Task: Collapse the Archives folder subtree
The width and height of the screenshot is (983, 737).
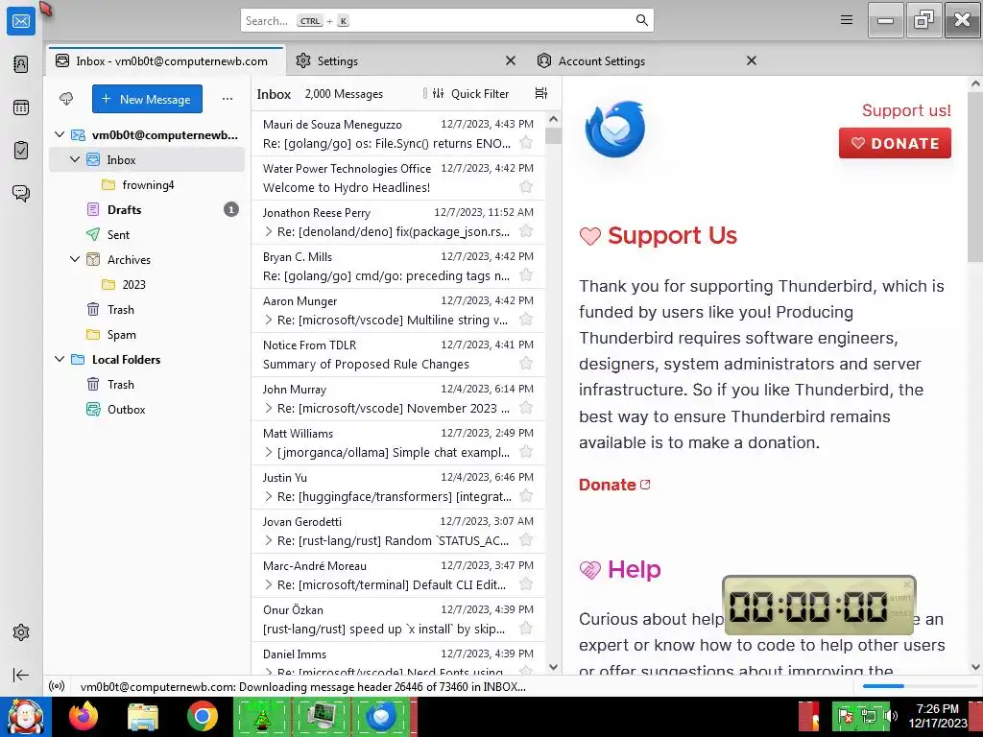Action: (75, 259)
